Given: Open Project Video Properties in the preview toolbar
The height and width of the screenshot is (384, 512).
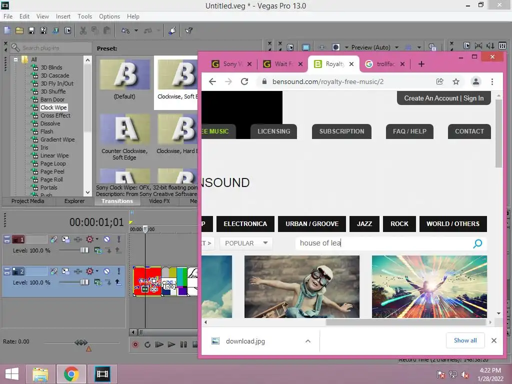Looking at the screenshot, I should (290, 47).
